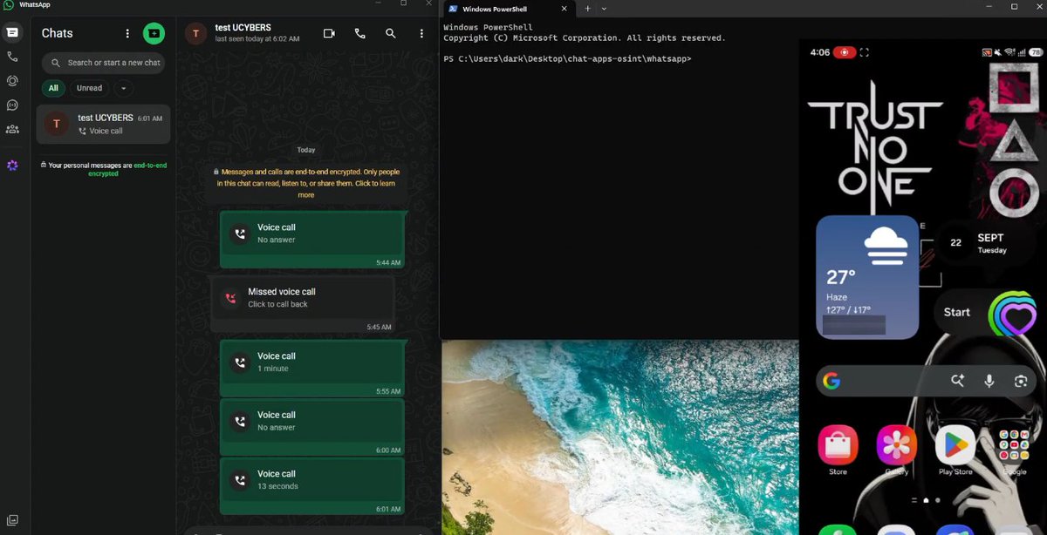This screenshot has height=535, width=1047.
Task: Open Google AI search icon in phone search bar
Action: 958,381
